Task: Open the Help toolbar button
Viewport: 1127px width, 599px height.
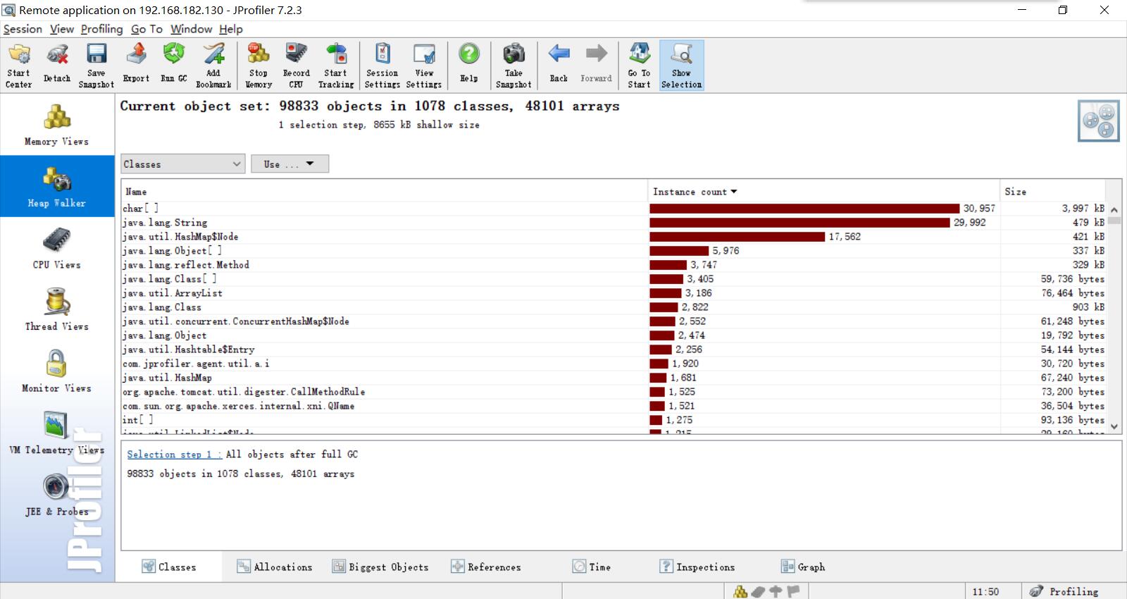Action: coord(469,66)
